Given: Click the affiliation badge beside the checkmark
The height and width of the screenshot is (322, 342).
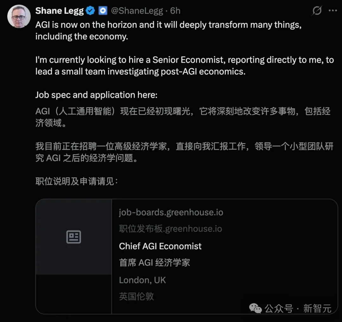Looking at the screenshot, I should point(103,11).
